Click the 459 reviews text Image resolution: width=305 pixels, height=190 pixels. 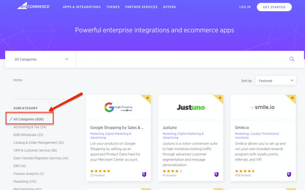(x=243, y=175)
